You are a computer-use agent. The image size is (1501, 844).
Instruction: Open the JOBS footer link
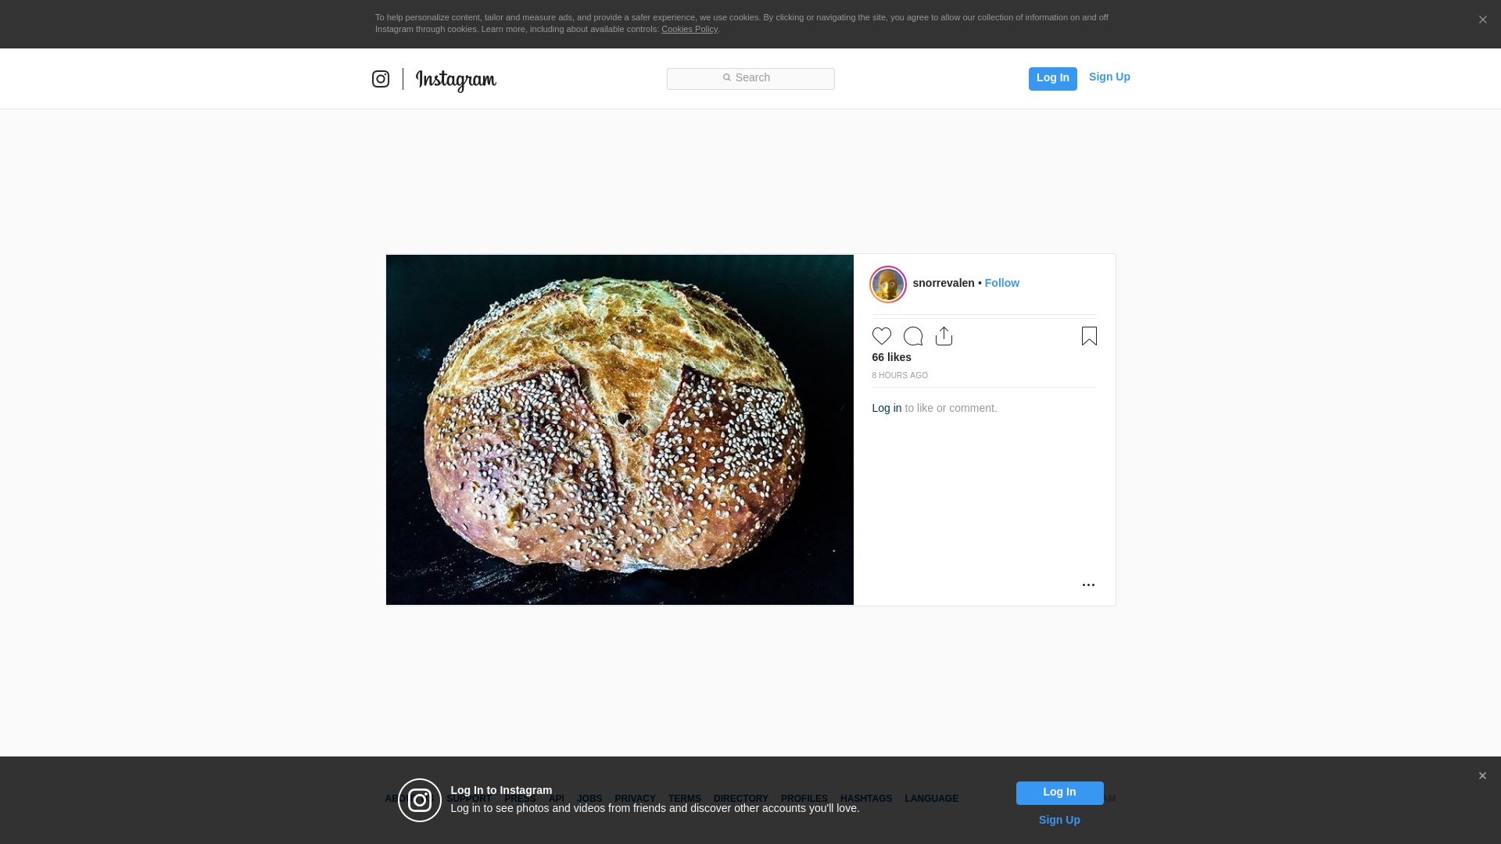click(x=589, y=799)
